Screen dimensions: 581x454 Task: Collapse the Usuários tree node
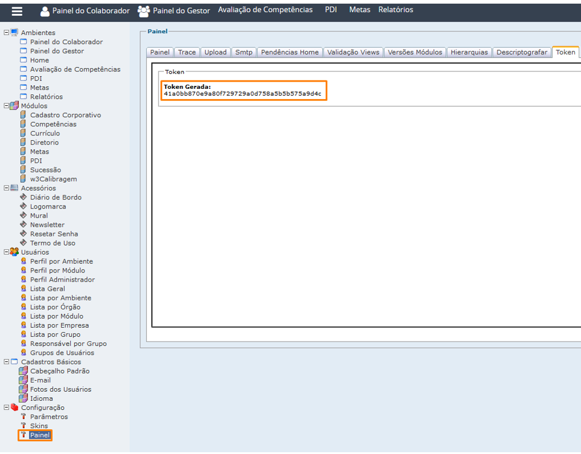6,252
